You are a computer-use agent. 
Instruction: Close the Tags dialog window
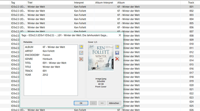[x=120, y=35]
